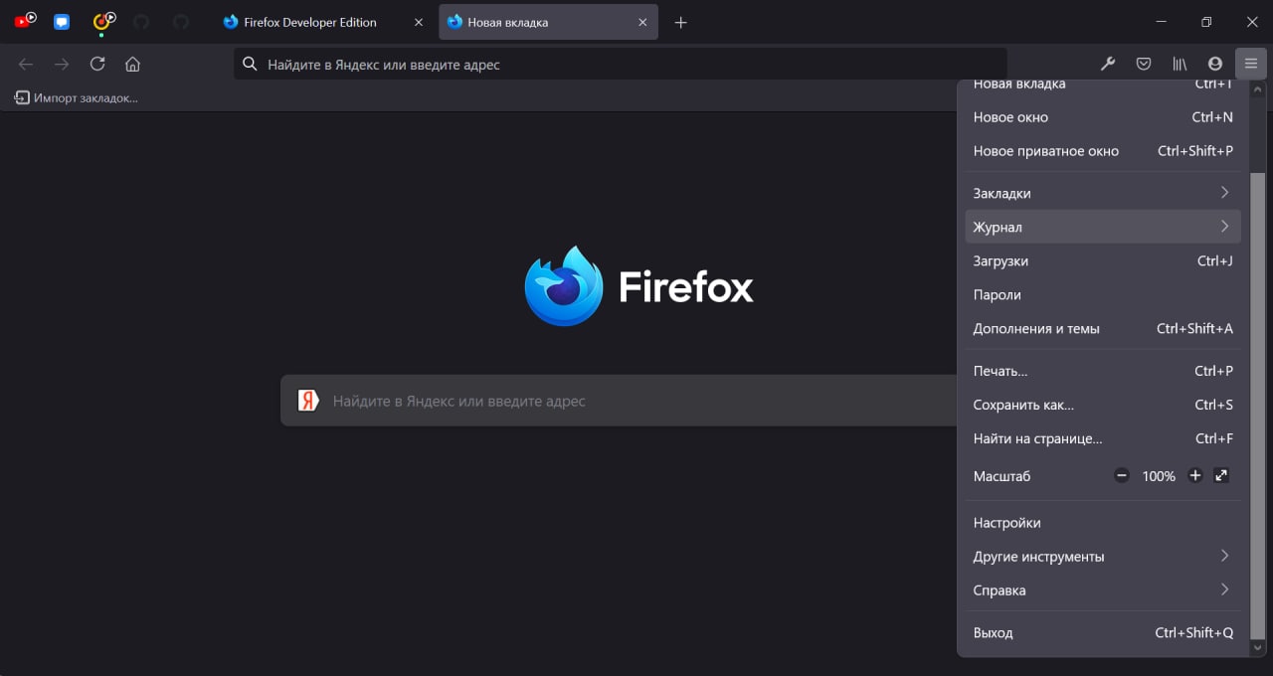Screen dimensions: 1273x676
Task: Expand the Справка submenu
Action: click(x=1103, y=591)
